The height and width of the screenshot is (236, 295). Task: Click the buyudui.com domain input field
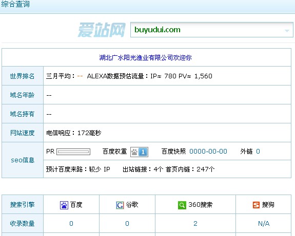[x=212, y=30]
